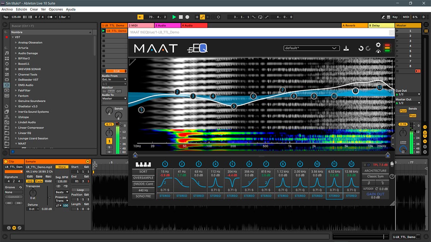Open the Instruments category in browser sidebar

click(x=6, y=63)
